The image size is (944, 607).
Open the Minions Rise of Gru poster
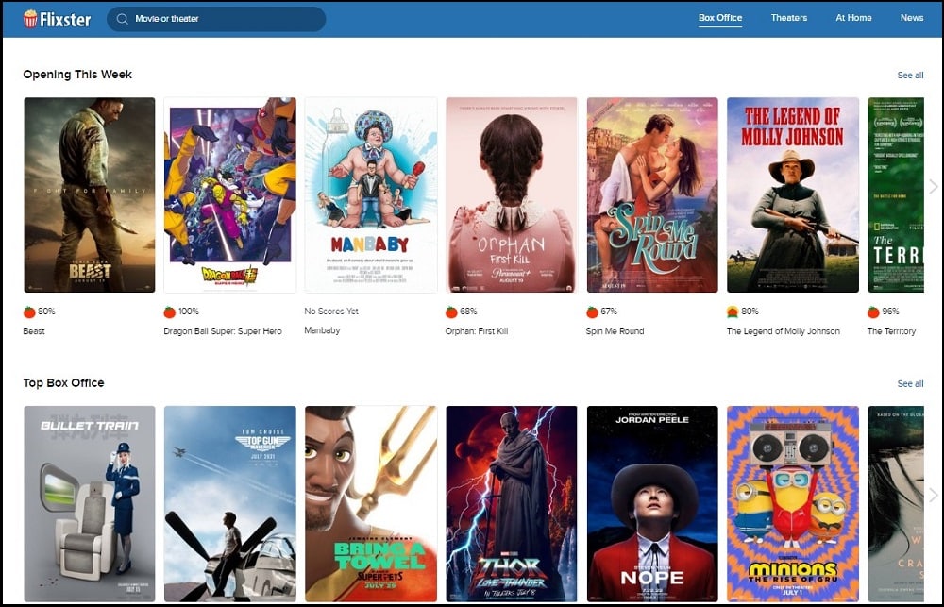[x=793, y=503]
